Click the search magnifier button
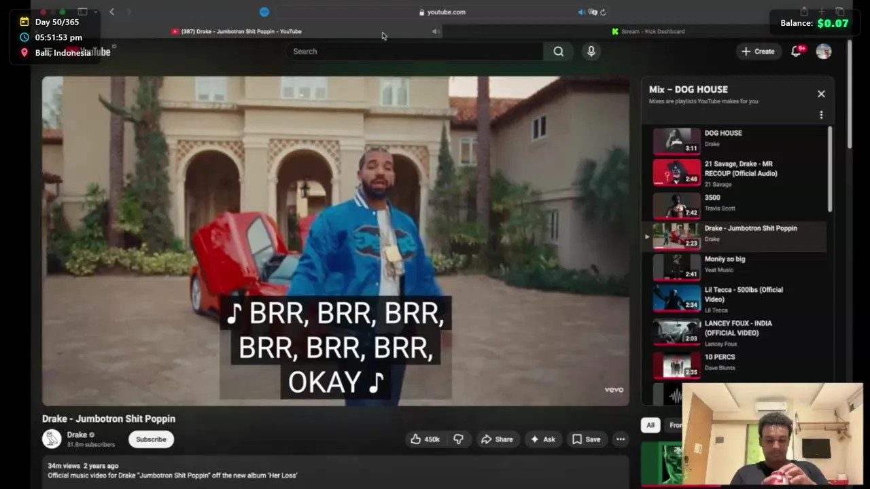Image resolution: width=870 pixels, height=489 pixels. (558, 52)
